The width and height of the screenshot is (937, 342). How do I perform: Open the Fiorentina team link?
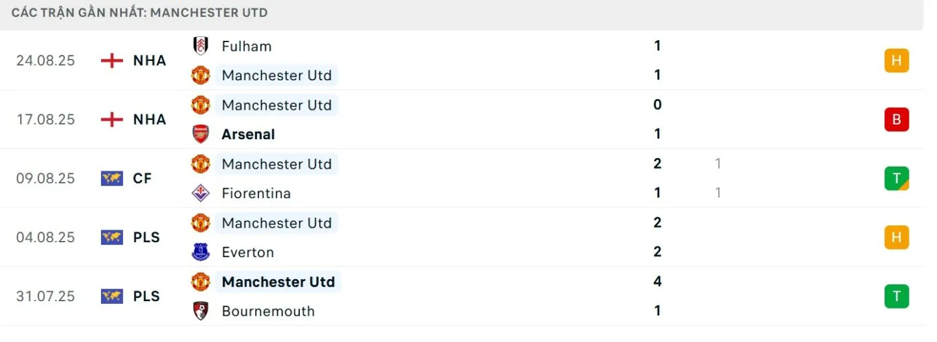[x=256, y=193]
